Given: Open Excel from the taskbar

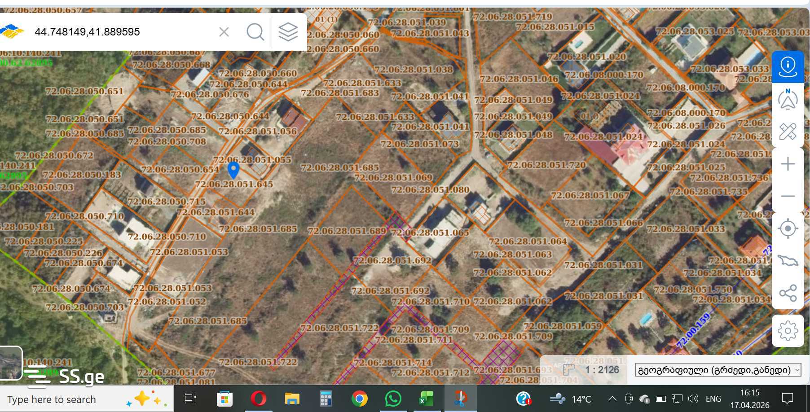Looking at the screenshot, I should coord(426,399).
